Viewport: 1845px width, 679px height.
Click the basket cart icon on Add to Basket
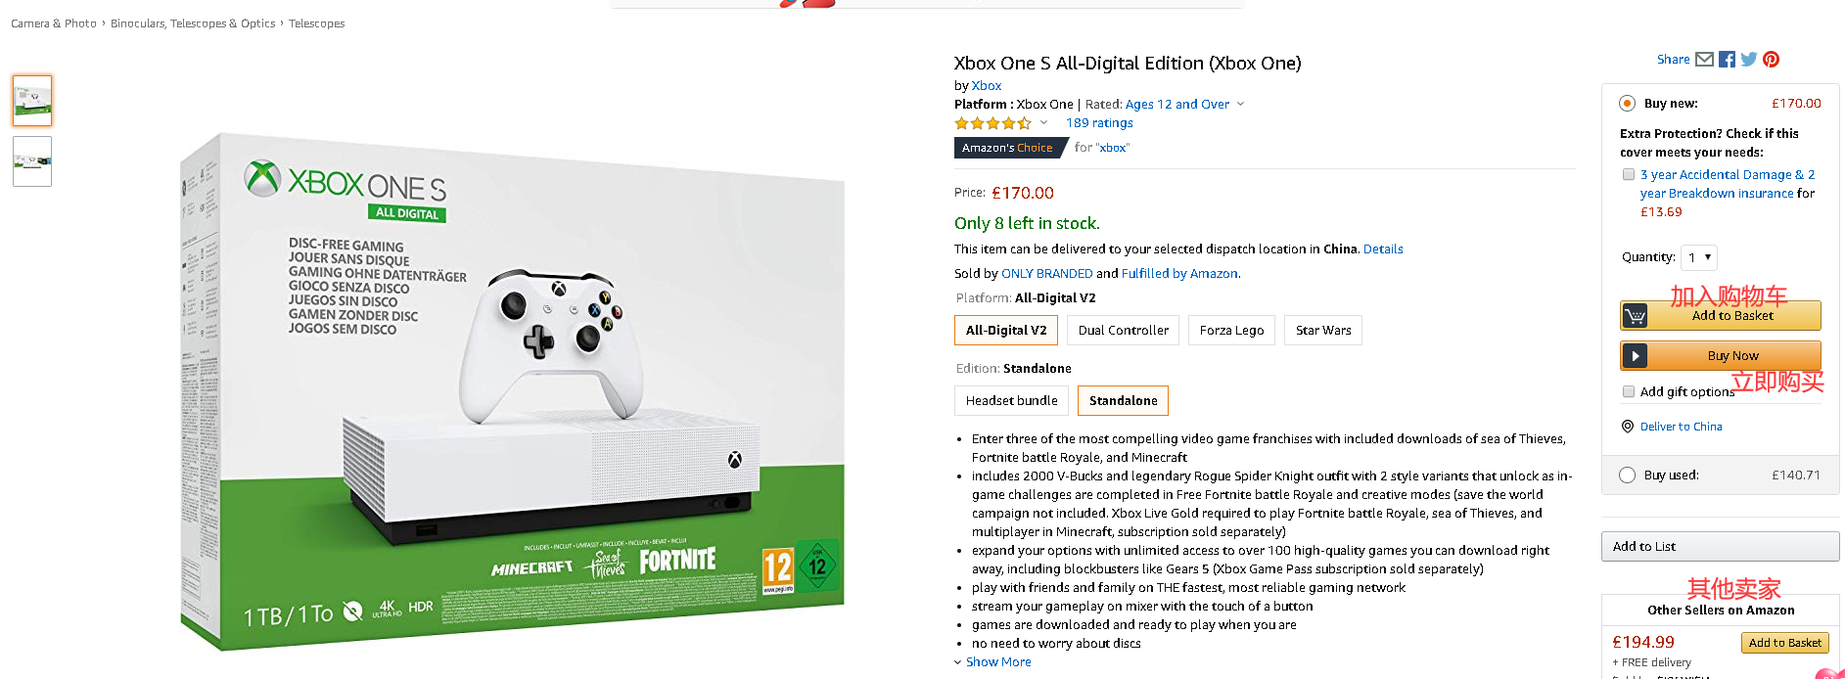(1635, 316)
